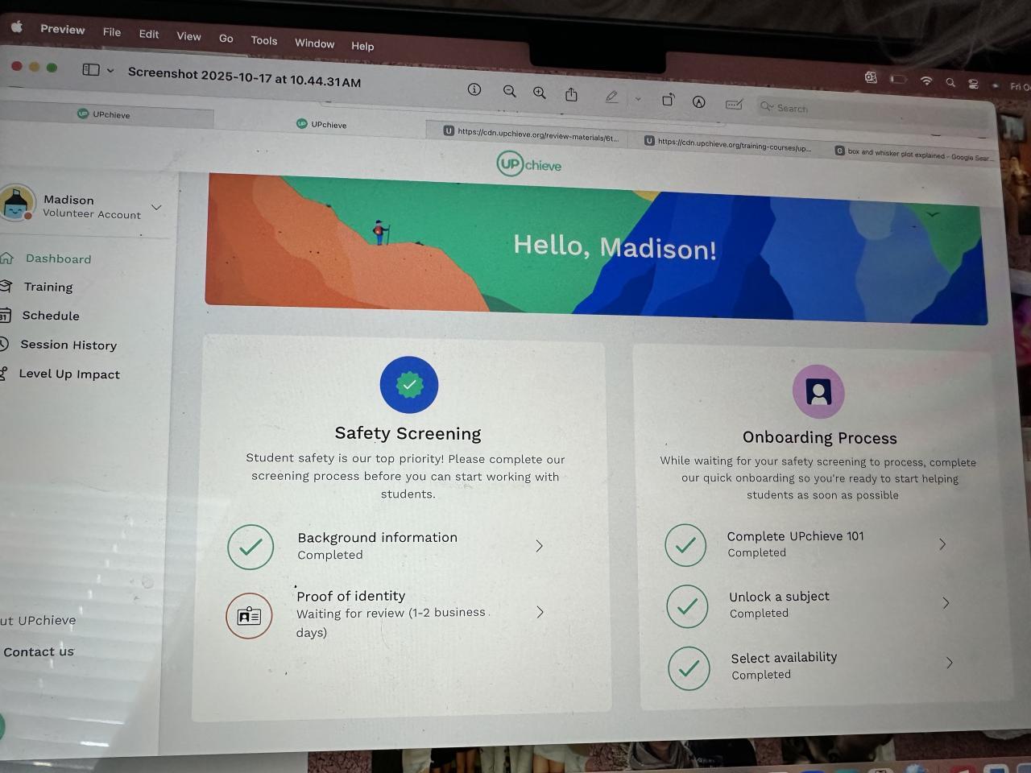Open Training in the sidebar

pos(48,287)
